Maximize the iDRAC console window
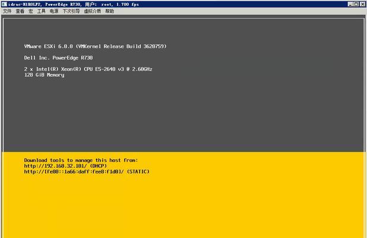 (x=356, y=4)
